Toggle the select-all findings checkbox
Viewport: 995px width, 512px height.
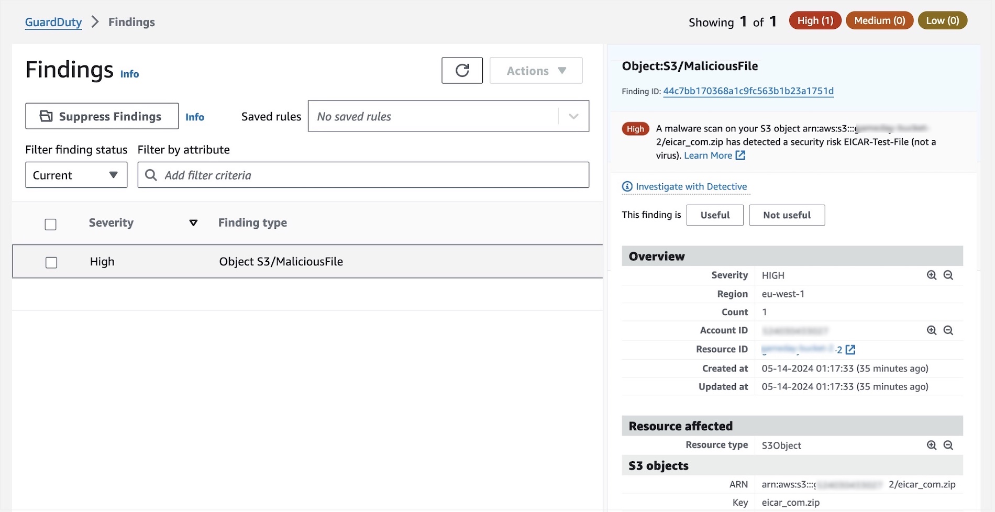[x=51, y=225]
